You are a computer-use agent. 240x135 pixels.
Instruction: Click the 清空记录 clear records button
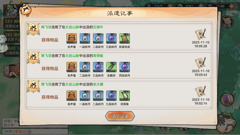coord(120,116)
